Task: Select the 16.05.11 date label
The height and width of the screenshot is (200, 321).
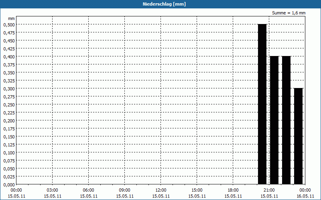Action: (x=305, y=196)
